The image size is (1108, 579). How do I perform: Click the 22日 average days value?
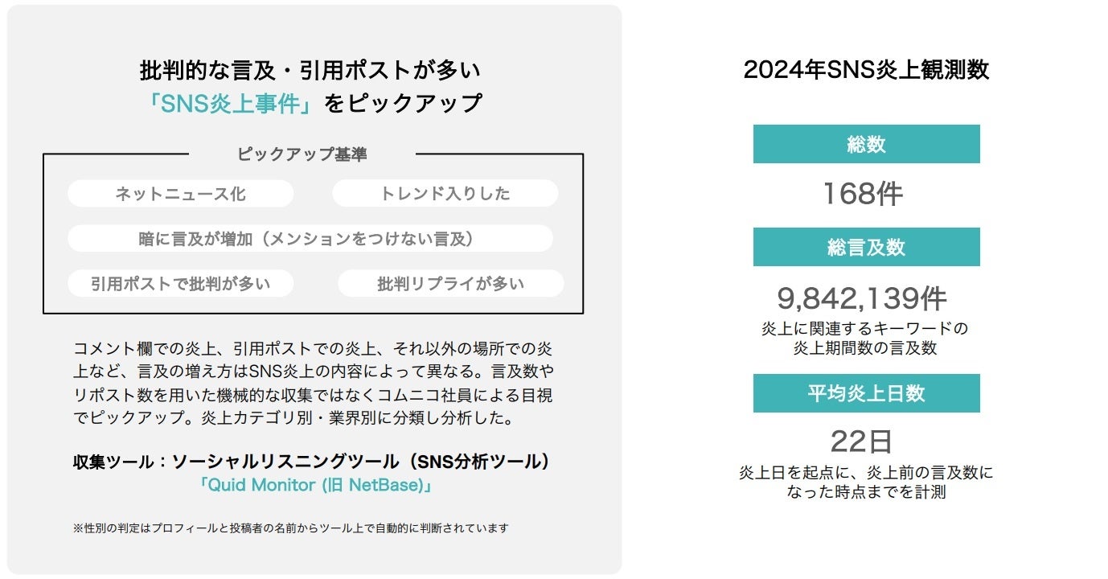[861, 441]
